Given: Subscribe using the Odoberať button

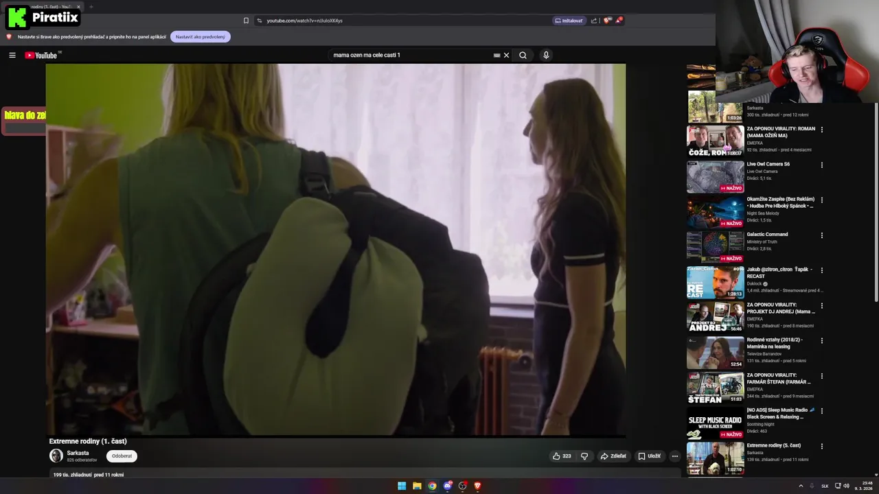Looking at the screenshot, I should pos(122,456).
